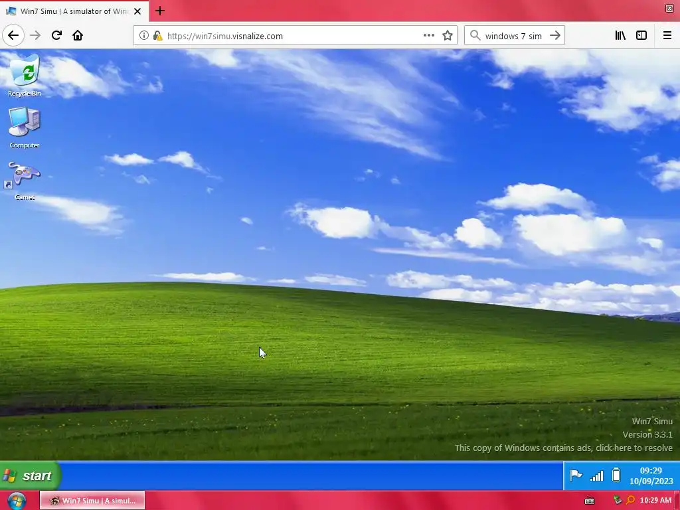Screen dimensions: 680x510
Task: Toggle the browser sidebar icon
Action: coord(641,36)
